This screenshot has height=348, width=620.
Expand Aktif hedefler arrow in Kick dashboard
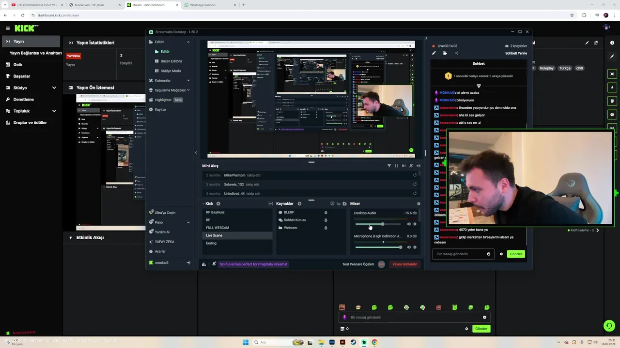(597, 230)
